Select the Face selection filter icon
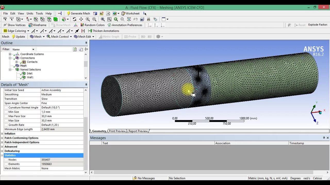 click(x=49, y=19)
